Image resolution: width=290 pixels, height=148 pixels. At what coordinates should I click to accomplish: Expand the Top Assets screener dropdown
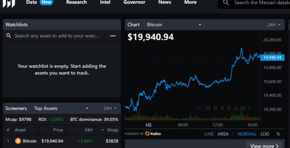[x=61, y=108]
